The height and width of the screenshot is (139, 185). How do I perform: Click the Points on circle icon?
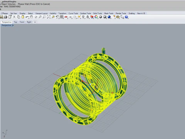coord(75,17)
